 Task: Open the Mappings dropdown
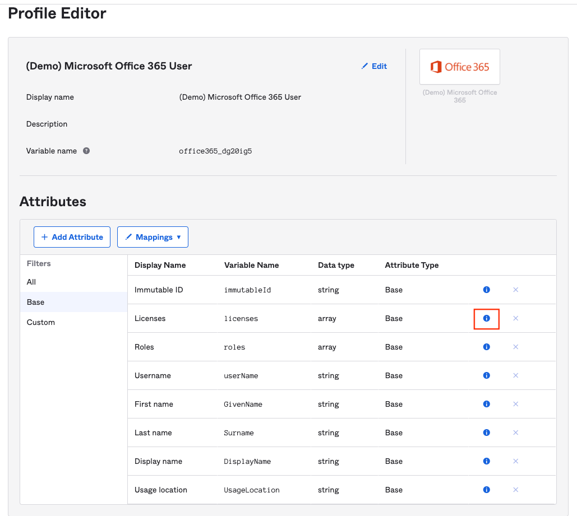(x=153, y=237)
